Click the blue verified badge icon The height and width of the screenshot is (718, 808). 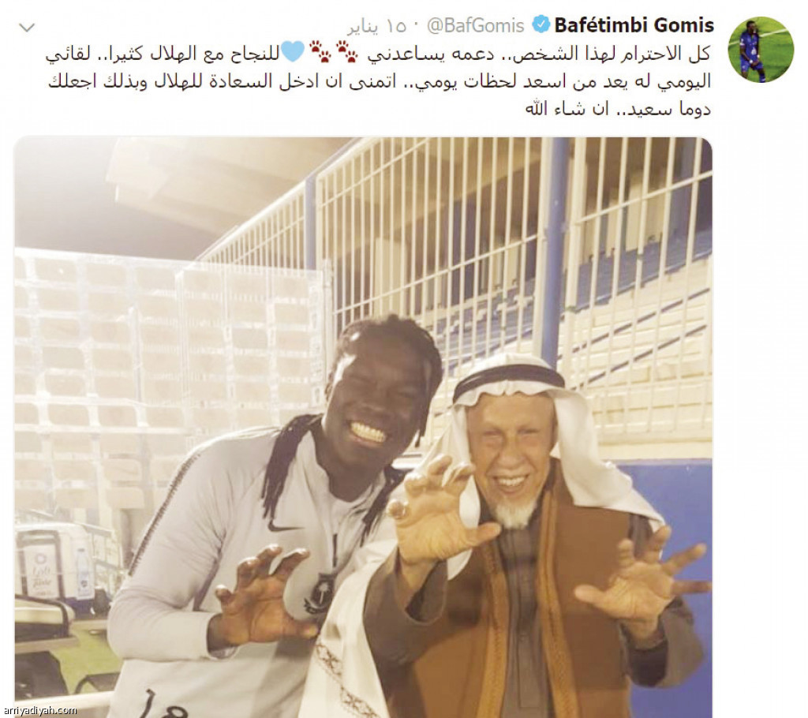pyautogui.click(x=541, y=24)
